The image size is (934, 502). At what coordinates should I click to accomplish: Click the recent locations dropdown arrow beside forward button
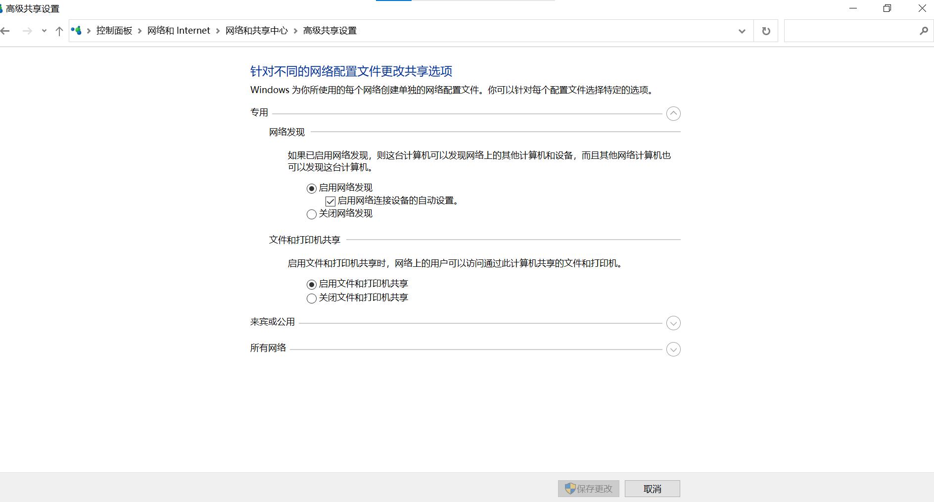pyautogui.click(x=44, y=31)
